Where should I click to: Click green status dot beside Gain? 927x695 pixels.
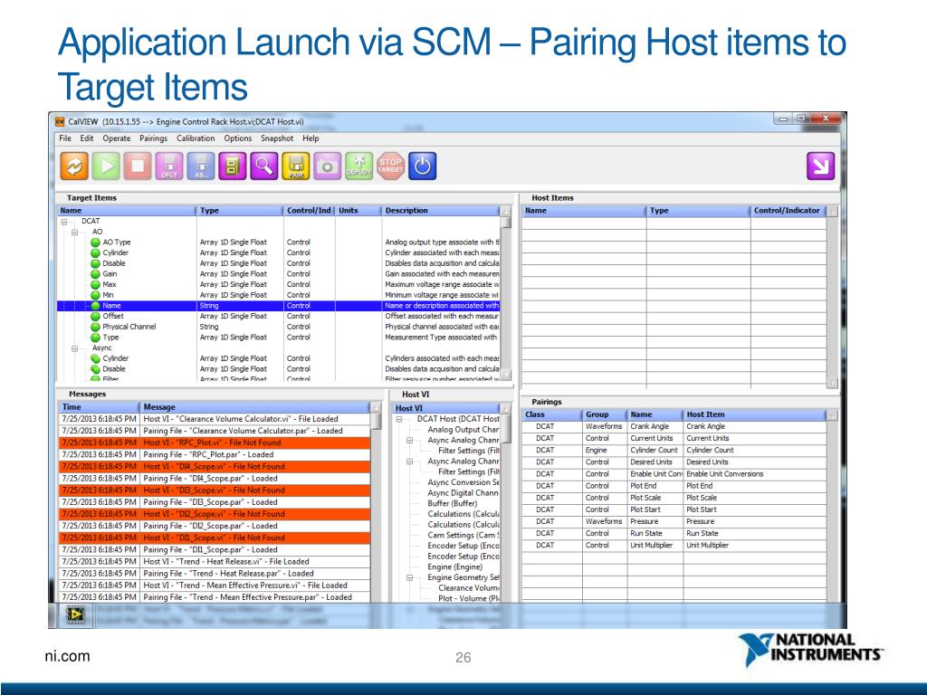click(95, 274)
